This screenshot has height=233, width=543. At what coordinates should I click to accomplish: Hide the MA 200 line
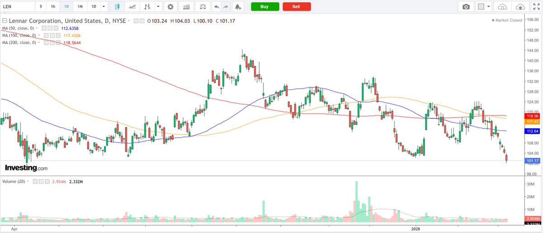(x=46, y=43)
